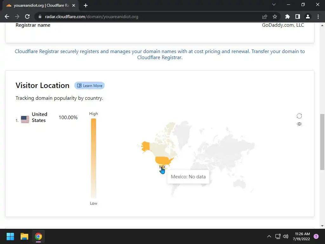
Task: Open a new browser tab
Action: [86, 5]
